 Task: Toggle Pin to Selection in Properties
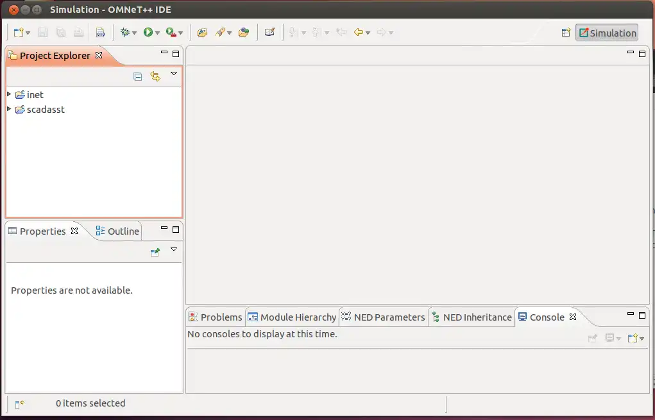(x=155, y=252)
